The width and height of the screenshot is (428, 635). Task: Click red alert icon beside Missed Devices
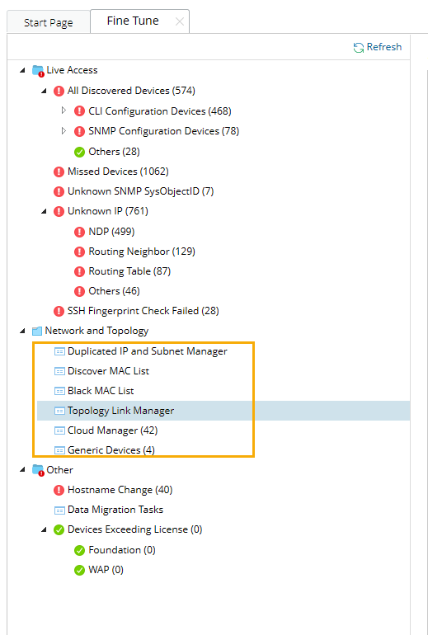coord(59,172)
